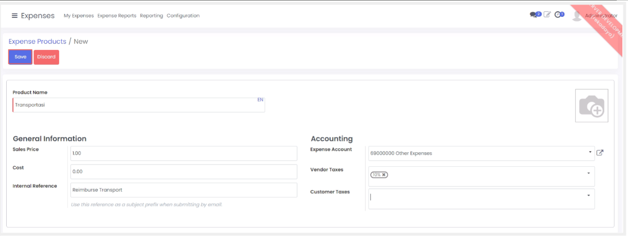Remove the 10% vendor tax tag

[384, 175]
